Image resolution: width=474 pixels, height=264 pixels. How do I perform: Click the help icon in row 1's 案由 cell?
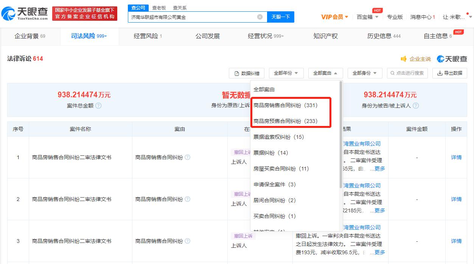click(x=188, y=157)
